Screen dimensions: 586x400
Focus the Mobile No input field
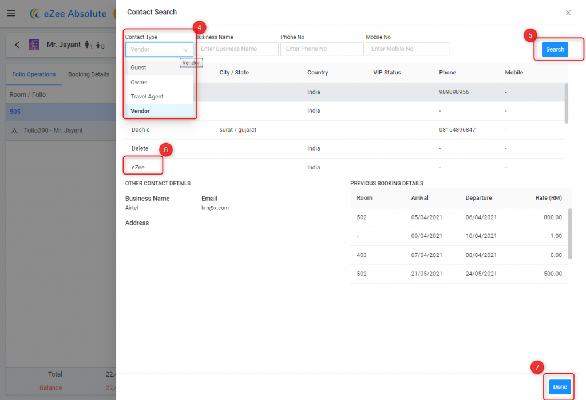[407, 49]
